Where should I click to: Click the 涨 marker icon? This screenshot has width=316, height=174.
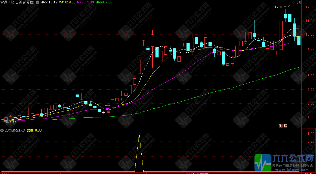[x=281, y=126]
